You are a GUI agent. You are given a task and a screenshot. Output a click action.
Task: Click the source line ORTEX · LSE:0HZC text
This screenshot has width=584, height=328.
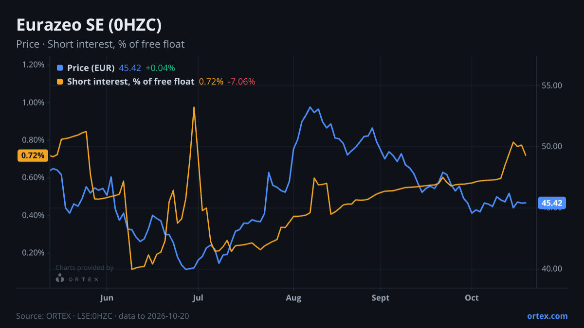coord(103,316)
